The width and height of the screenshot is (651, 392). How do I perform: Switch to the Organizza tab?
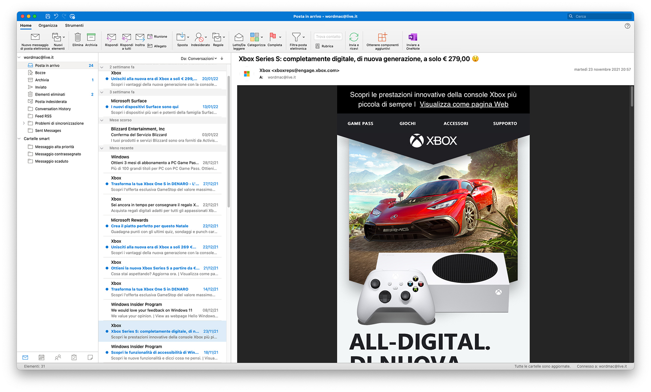tap(48, 26)
